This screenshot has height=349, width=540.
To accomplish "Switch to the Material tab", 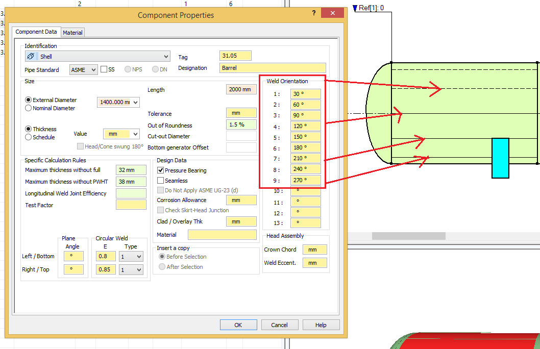I will coord(72,32).
